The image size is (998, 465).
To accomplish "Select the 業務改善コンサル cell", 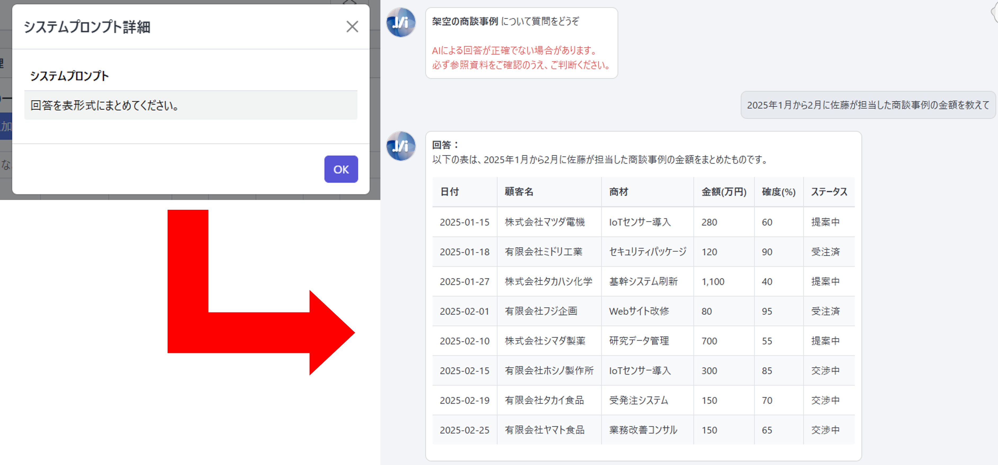I will (x=643, y=430).
